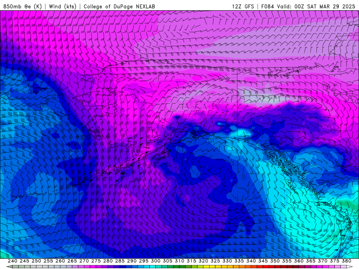Click the 370 scale number
The height and width of the screenshot is (269, 359).
tap(322, 261)
